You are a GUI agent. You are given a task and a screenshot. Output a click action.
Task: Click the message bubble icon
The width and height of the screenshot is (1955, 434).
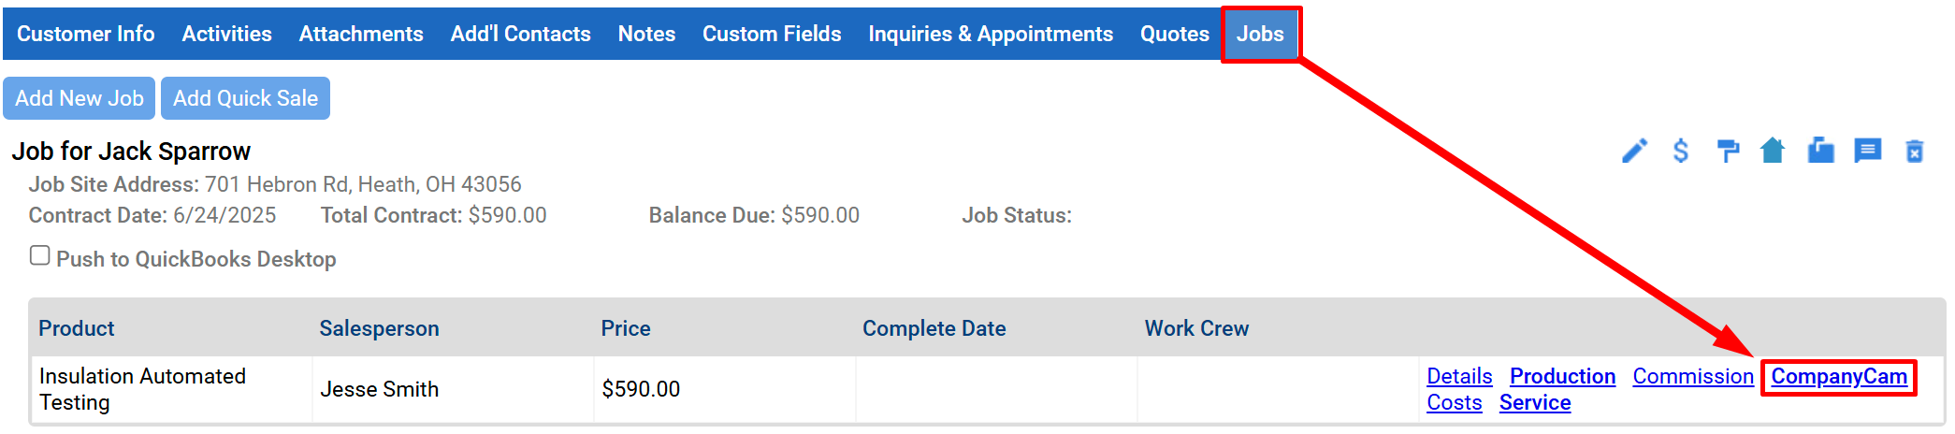(1868, 151)
